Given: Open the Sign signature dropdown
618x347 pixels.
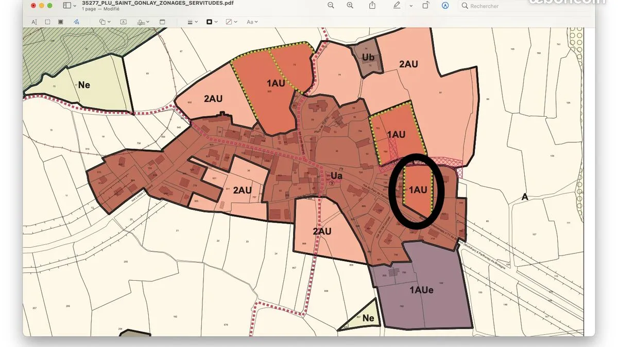Looking at the screenshot, I should [x=143, y=22].
